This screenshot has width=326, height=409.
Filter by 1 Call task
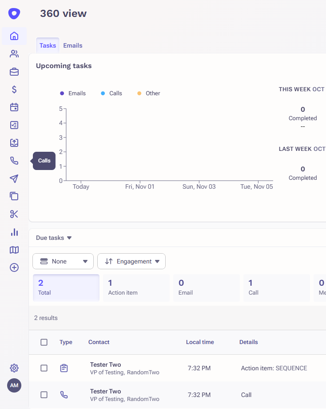click(277, 288)
